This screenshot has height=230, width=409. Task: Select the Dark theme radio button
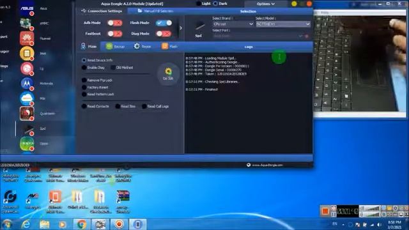click(x=215, y=4)
